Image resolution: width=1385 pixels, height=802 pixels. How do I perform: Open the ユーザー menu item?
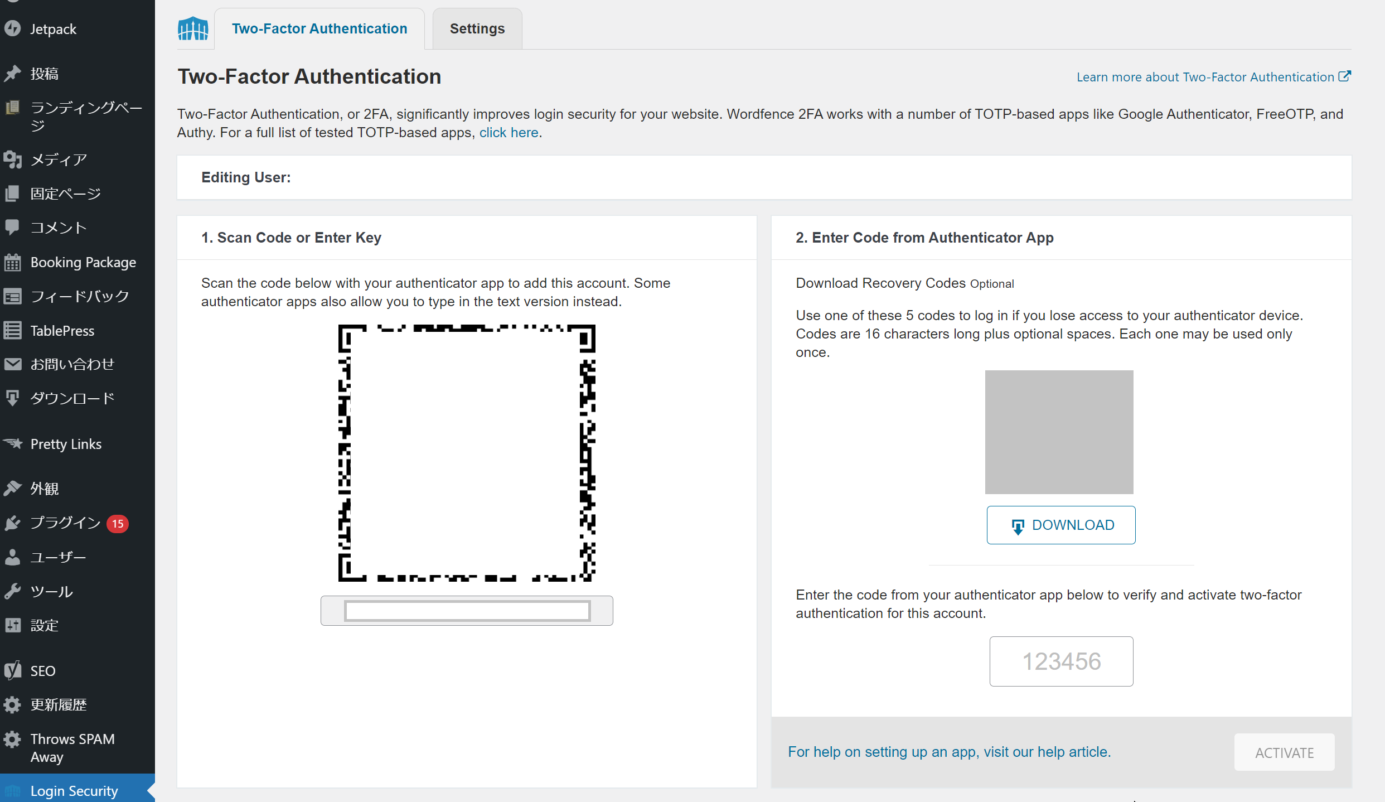click(58, 557)
